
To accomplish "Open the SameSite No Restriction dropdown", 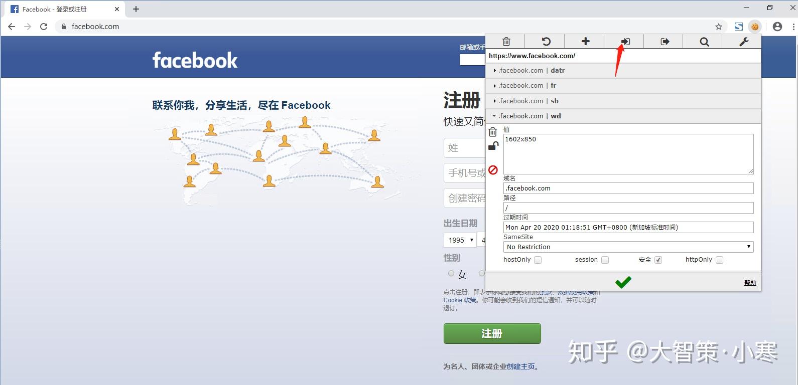I will click(628, 247).
